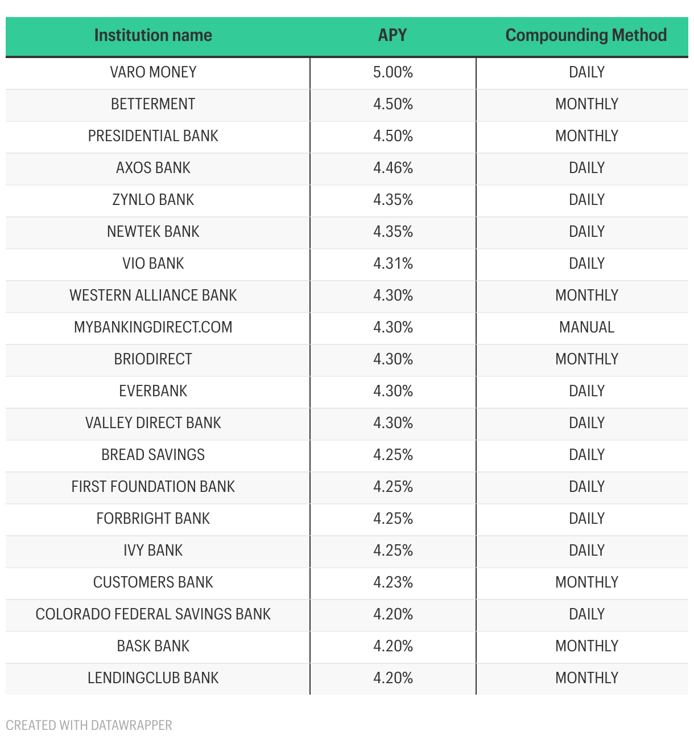
Task: Select WESTERN ALLIANCE BANK name cell
Action: pos(153,295)
